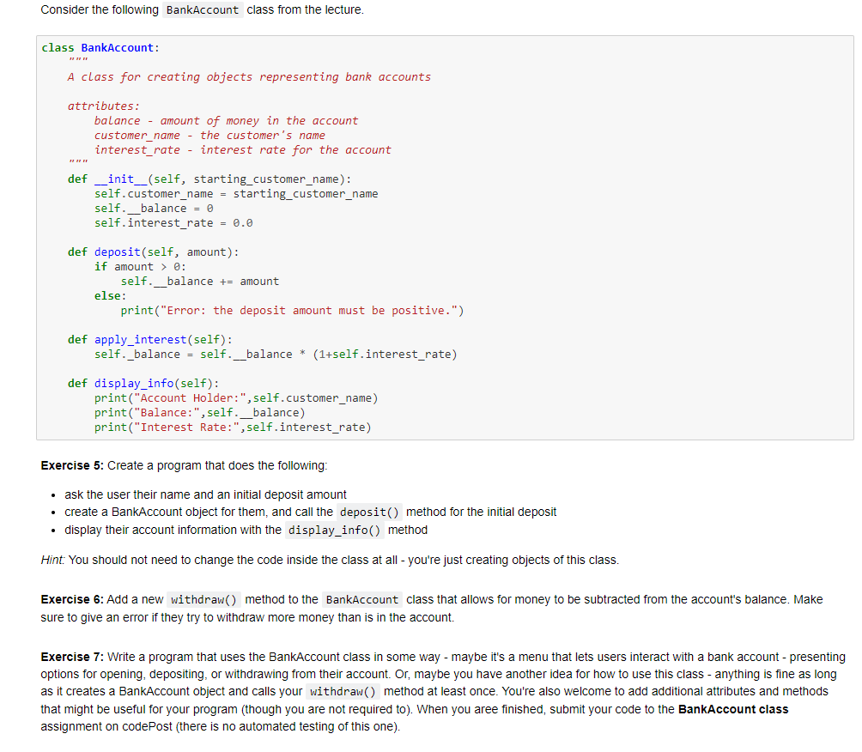Click the display_info method definition line
The height and width of the screenshot is (752, 862).
coord(143,383)
